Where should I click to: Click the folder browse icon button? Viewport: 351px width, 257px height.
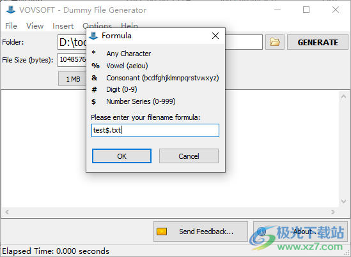click(x=275, y=42)
